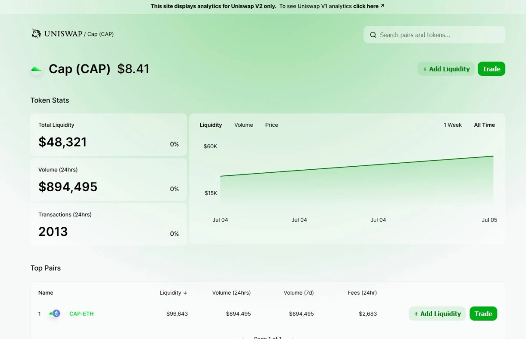The image size is (526, 339).
Task: Sort pairs by Fees (24hr) column
Action: [362, 293]
